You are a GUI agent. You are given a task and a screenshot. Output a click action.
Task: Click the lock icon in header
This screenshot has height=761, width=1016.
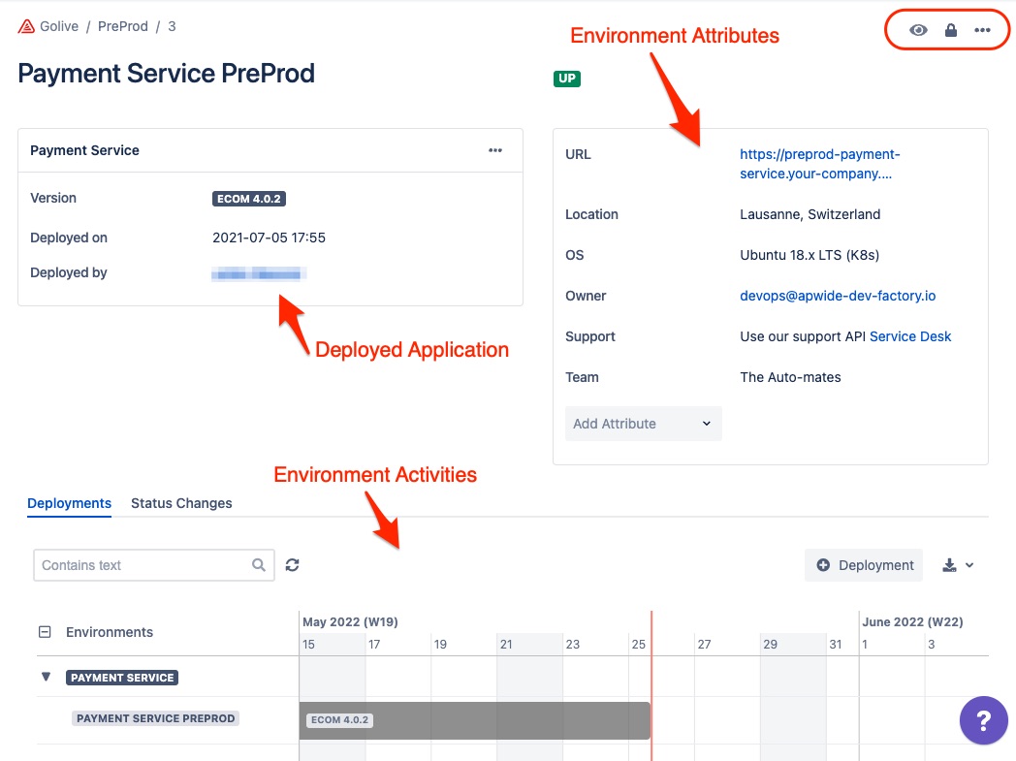tap(951, 30)
